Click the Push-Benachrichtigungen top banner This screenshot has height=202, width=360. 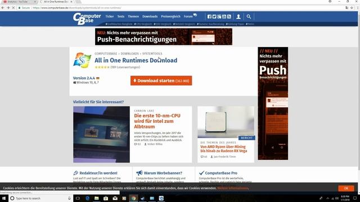point(164,36)
